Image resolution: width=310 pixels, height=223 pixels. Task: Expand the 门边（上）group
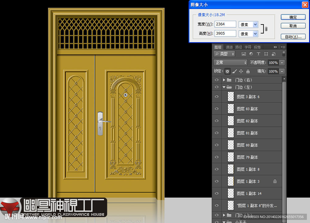pyautogui.click(x=224, y=215)
